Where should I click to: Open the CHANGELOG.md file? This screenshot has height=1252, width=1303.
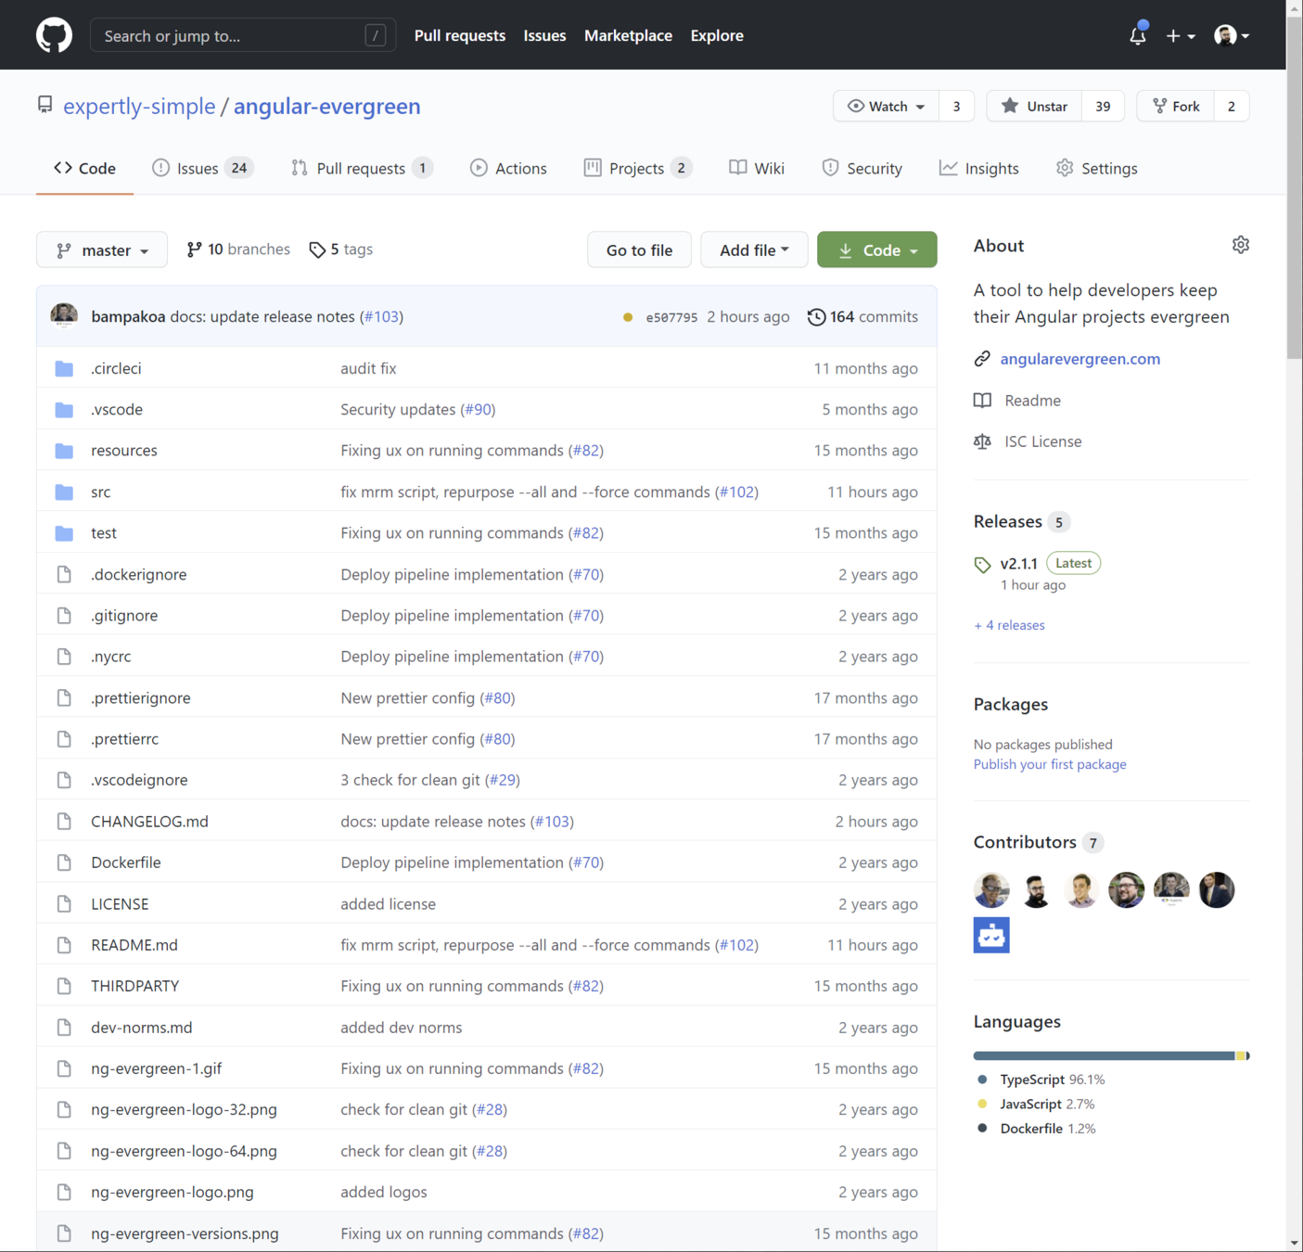[x=149, y=822]
